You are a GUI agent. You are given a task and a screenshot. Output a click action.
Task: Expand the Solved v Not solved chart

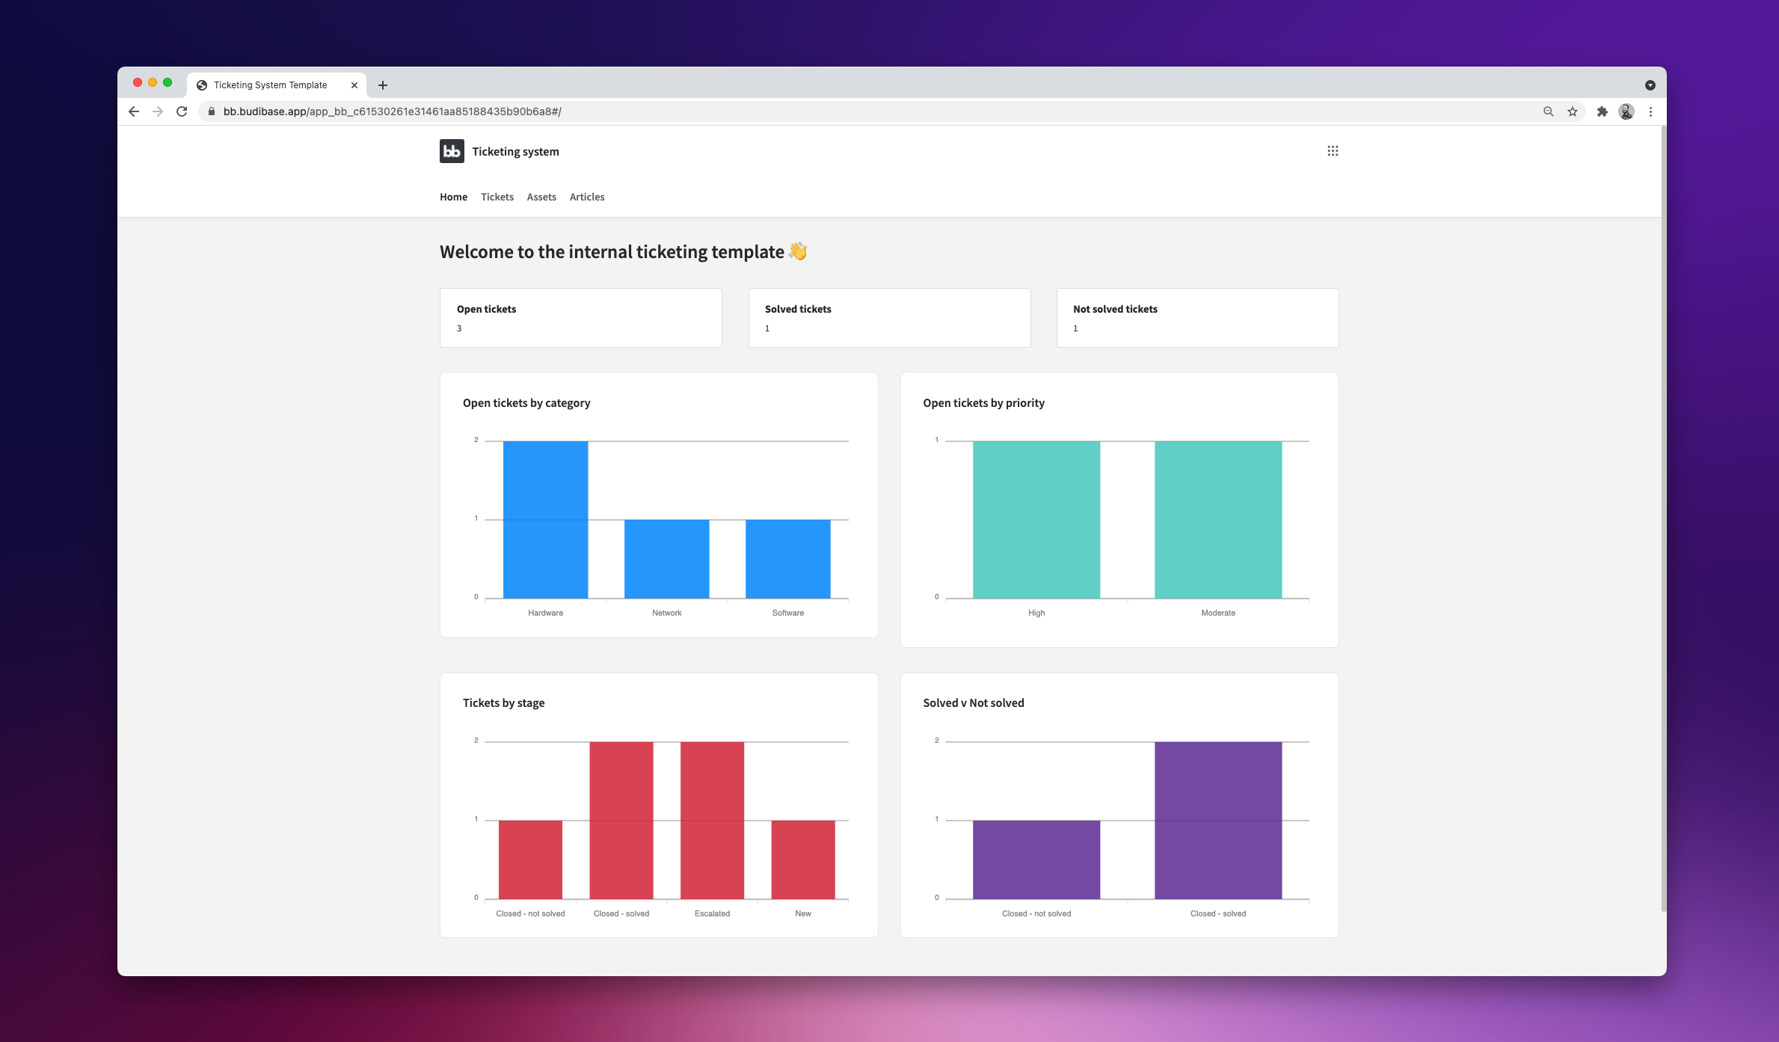[x=973, y=702]
